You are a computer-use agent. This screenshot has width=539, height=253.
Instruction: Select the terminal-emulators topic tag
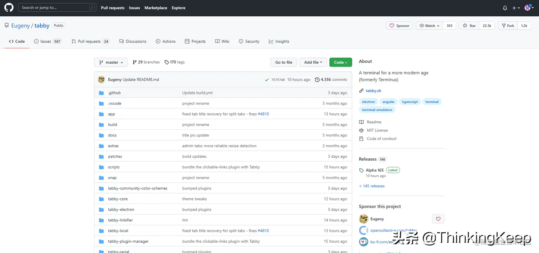pos(377,110)
